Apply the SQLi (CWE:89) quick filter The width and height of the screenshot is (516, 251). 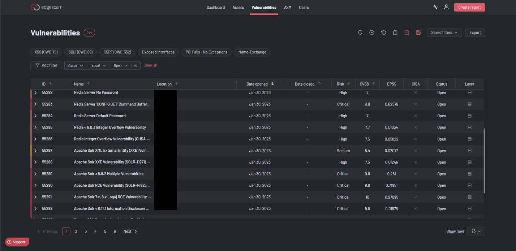click(81, 52)
